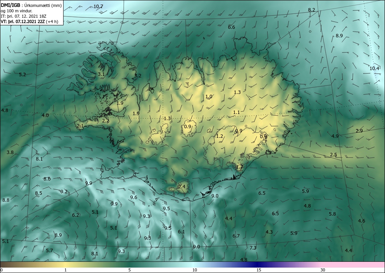Click the 10.4 value on the map
Image resolution: width=385 pixels, height=273 pixels.
tap(375, 69)
